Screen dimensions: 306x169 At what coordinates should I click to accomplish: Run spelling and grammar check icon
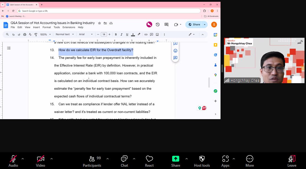[30, 35]
